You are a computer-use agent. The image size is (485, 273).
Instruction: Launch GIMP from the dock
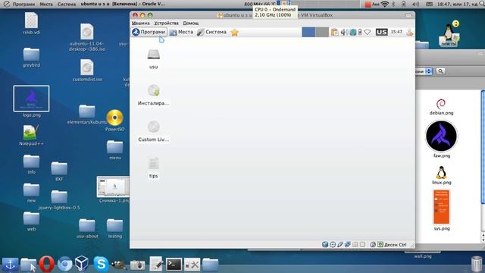point(118,265)
